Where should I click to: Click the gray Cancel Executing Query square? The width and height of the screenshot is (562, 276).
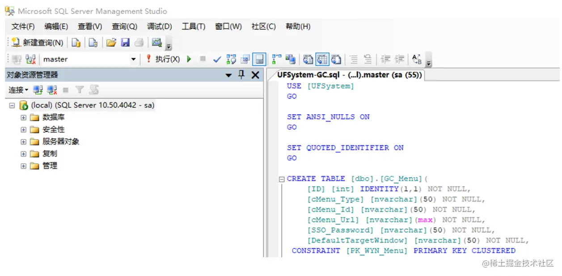click(203, 59)
